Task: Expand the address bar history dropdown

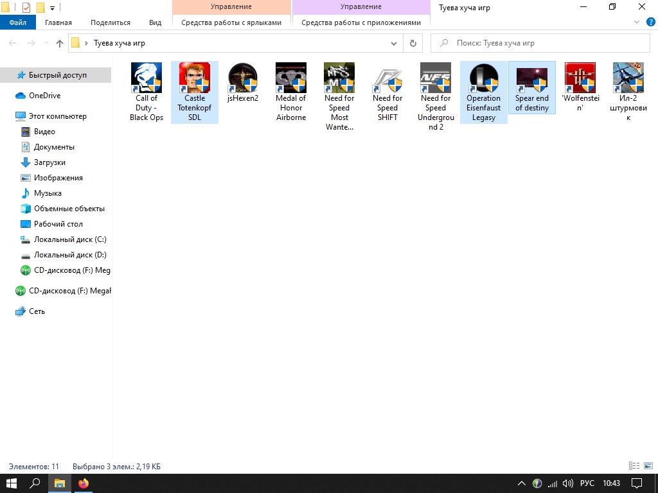Action: coord(394,43)
